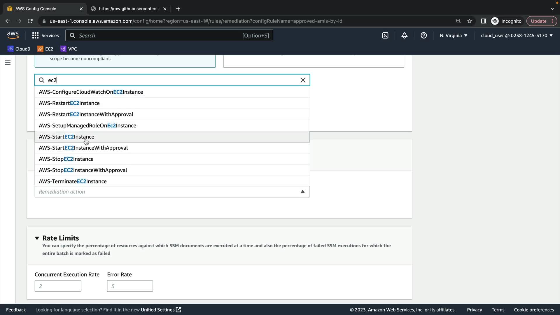Open the hamburger side navigation menu
This screenshot has width=560, height=315.
coord(8,63)
